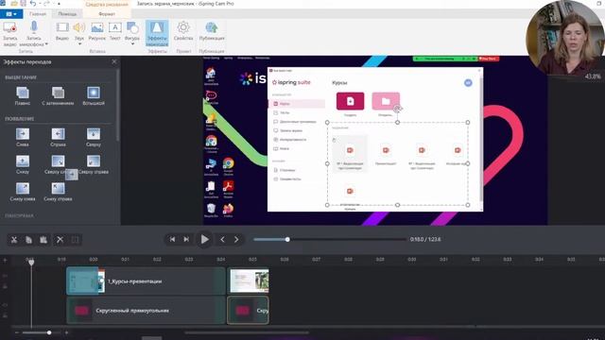Click the playback progress slider

pyautogui.click(x=330, y=239)
